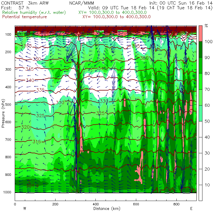
Task: Click the red 'Potential temperature' label
Action: 24,17
